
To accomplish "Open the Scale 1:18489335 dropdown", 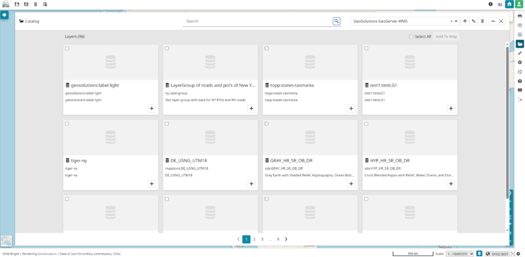I will pyautogui.click(x=460, y=254).
